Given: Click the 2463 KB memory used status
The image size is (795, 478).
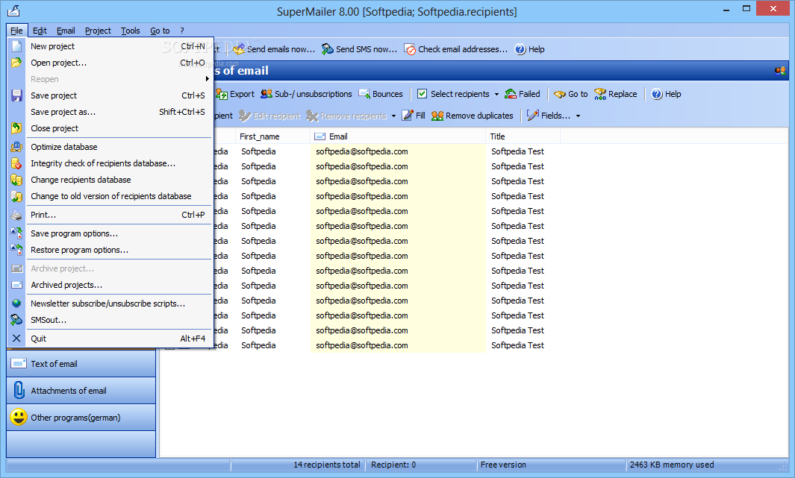Looking at the screenshot, I should [672, 465].
